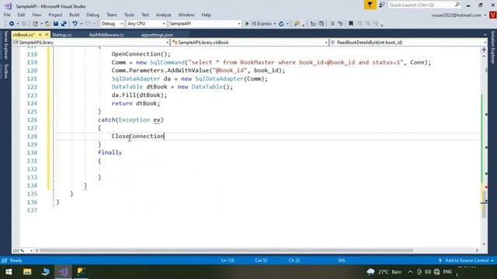Click the split editor icon above the scrollbar

[x=484, y=50]
